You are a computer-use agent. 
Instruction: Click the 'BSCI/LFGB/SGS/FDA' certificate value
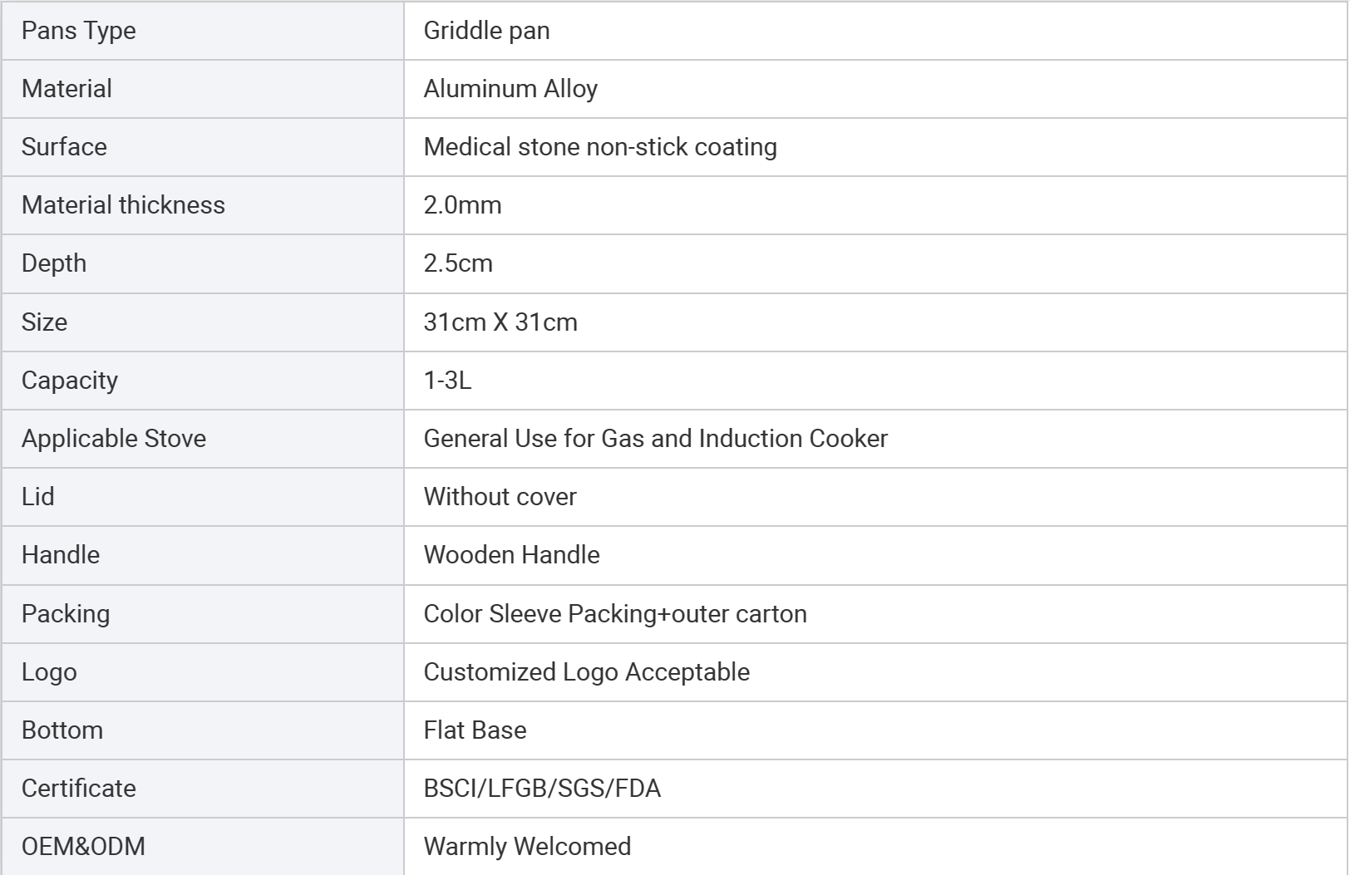(542, 789)
